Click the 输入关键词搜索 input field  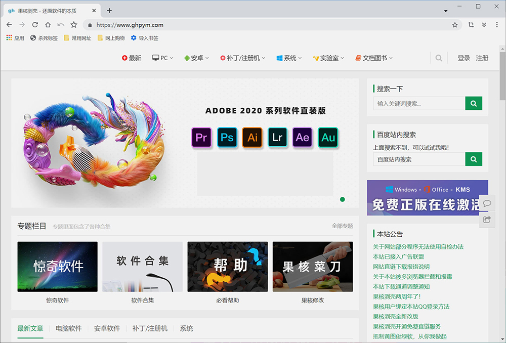pyautogui.click(x=419, y=104)
